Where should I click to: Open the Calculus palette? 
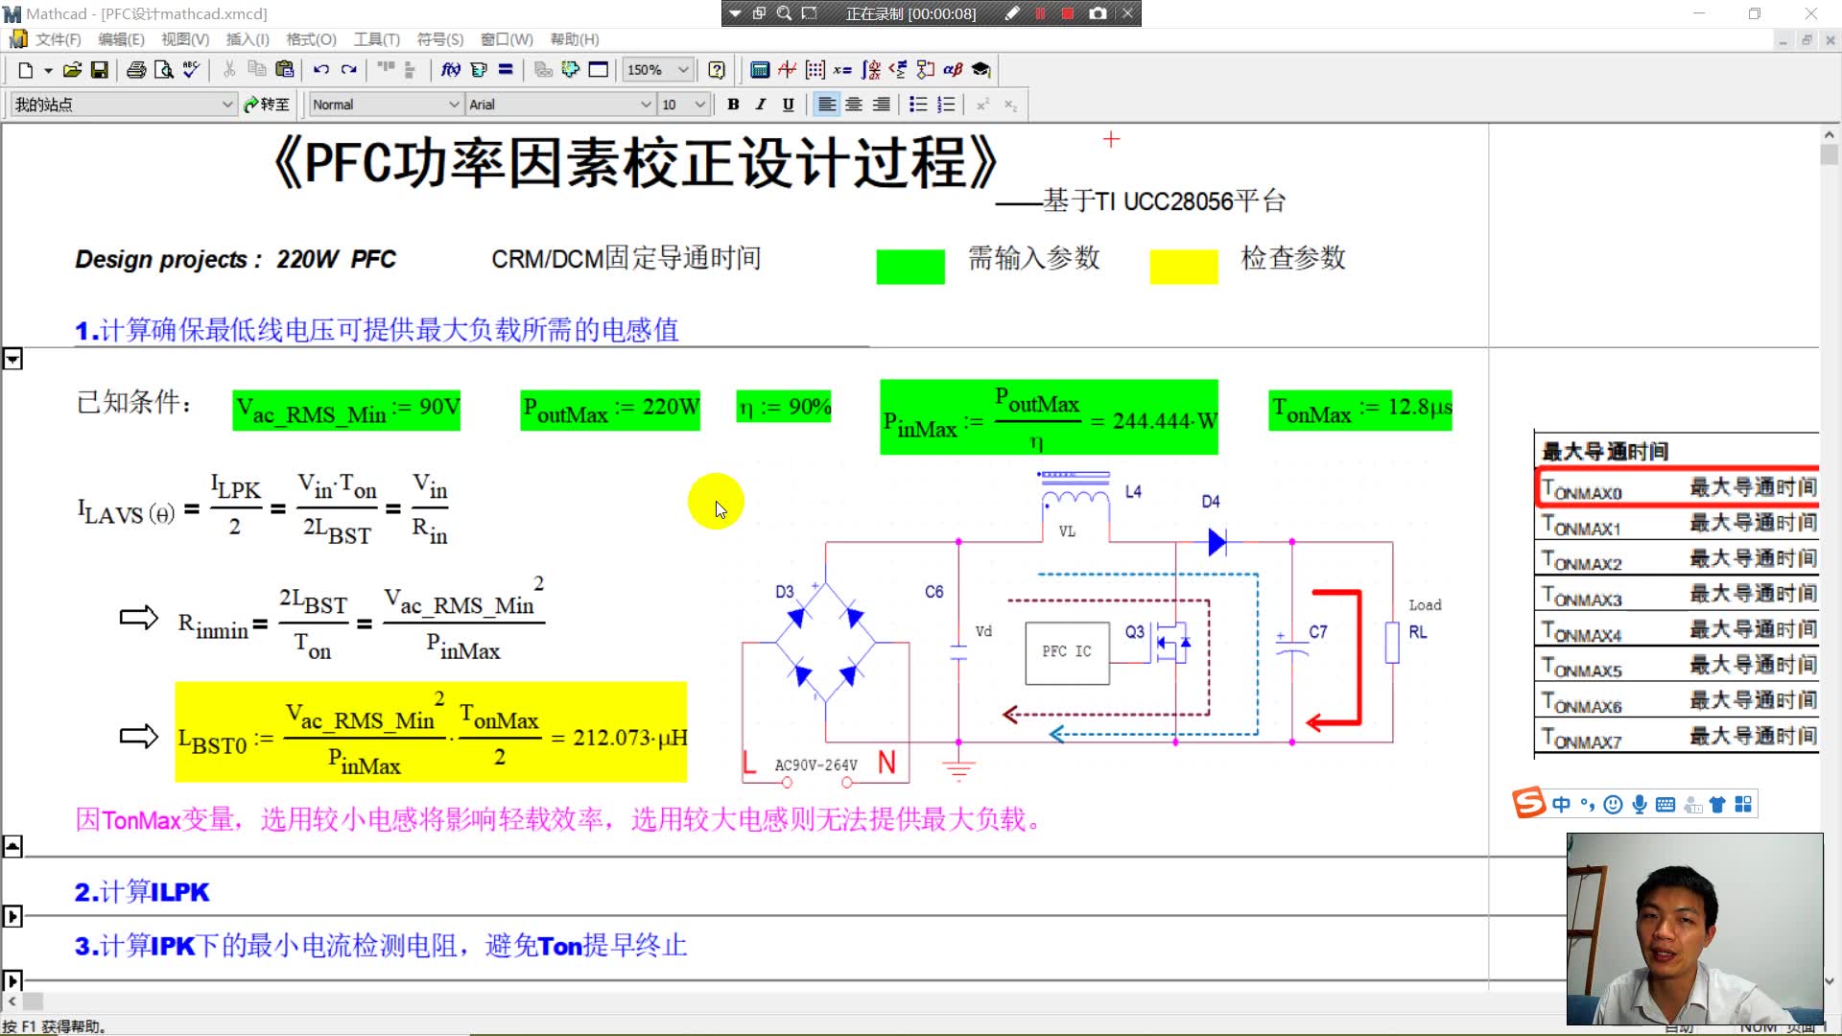click(870, 69)
